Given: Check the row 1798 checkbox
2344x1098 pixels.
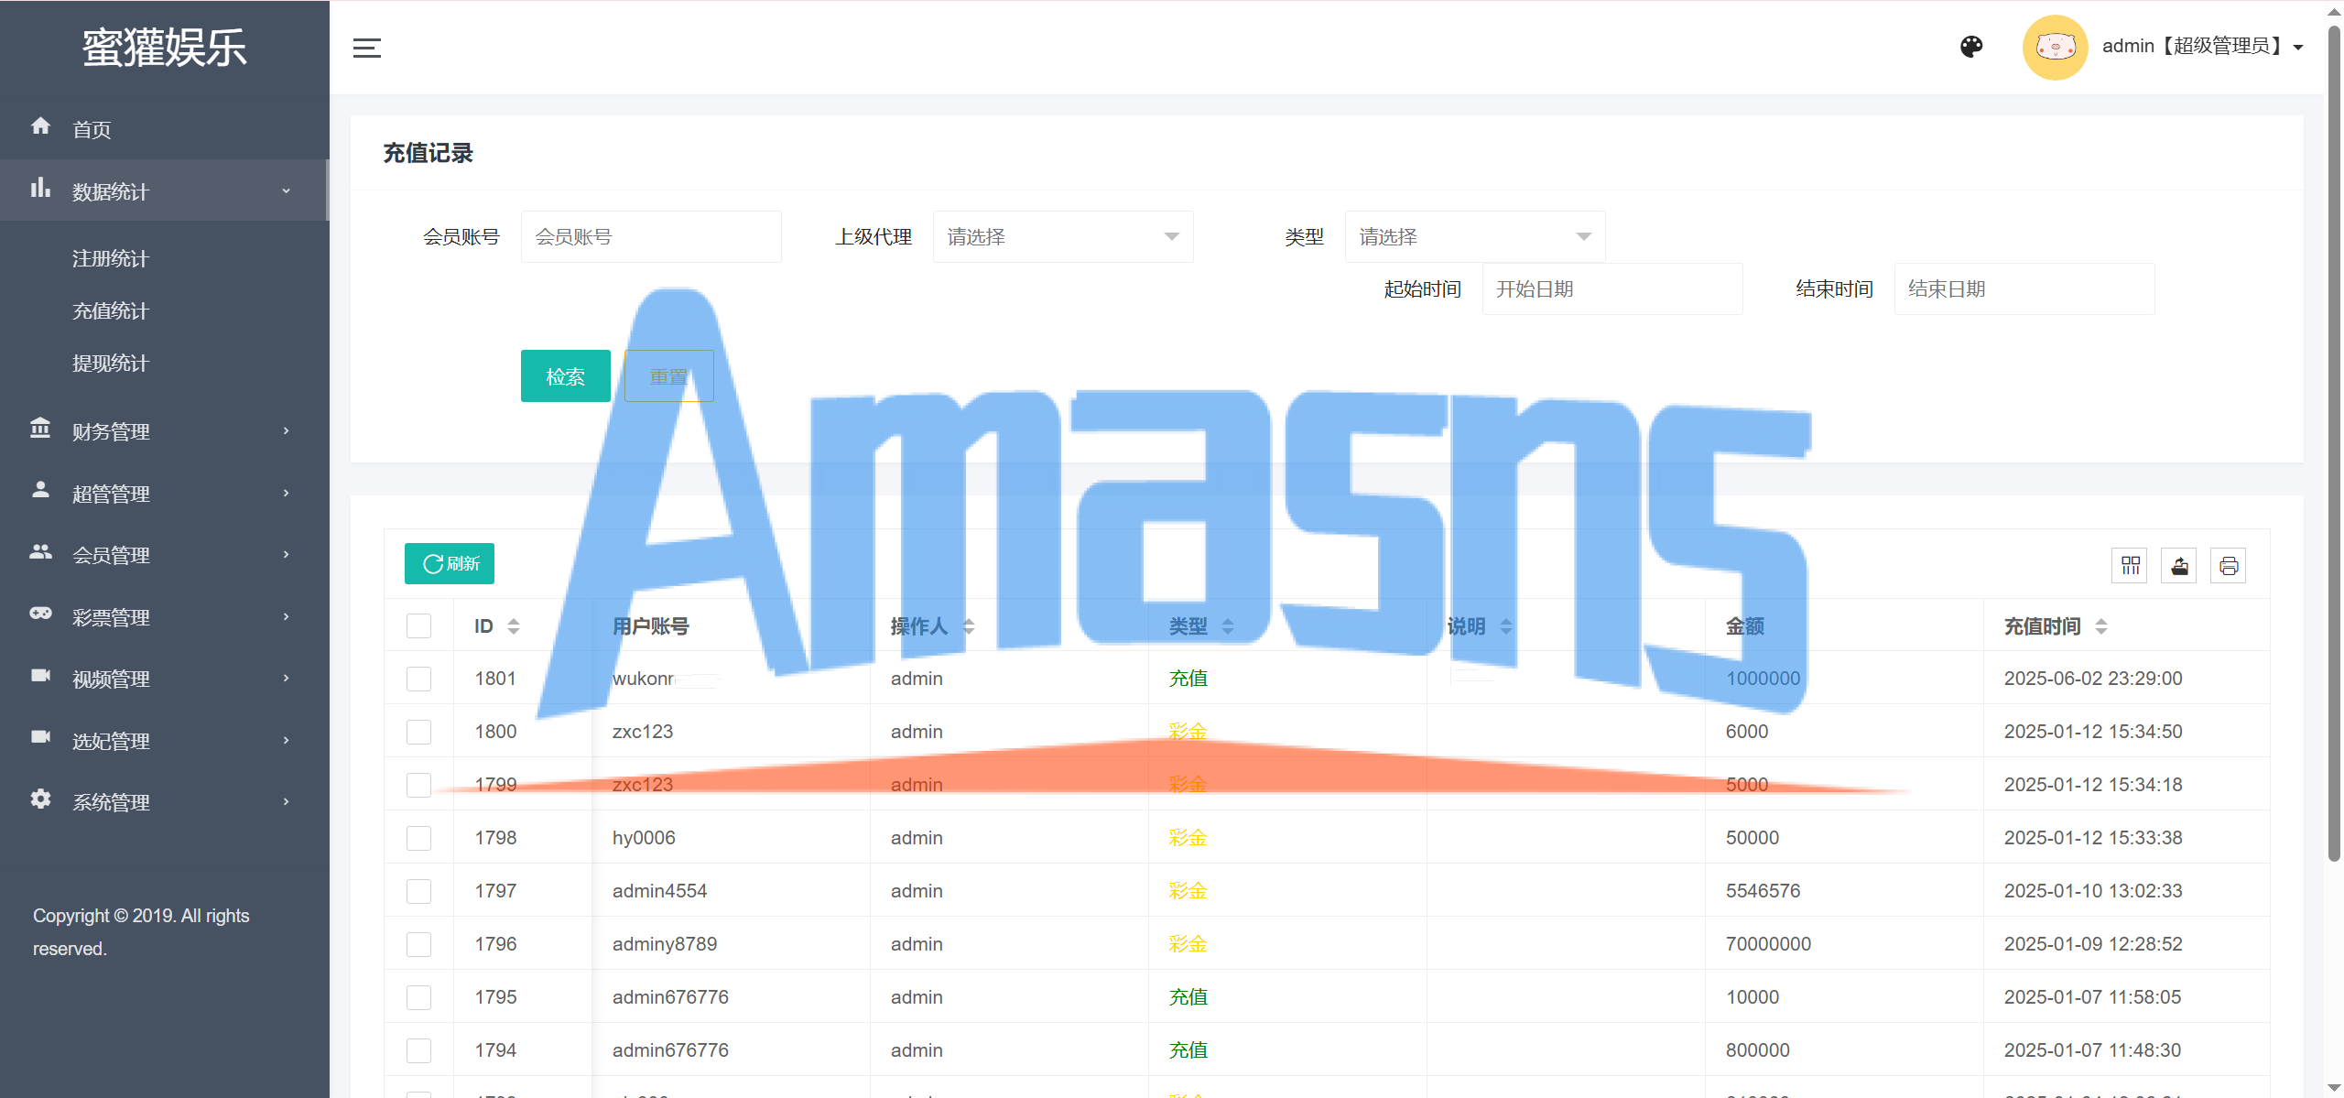Looking at the screenshot, I should coord(419,838).
